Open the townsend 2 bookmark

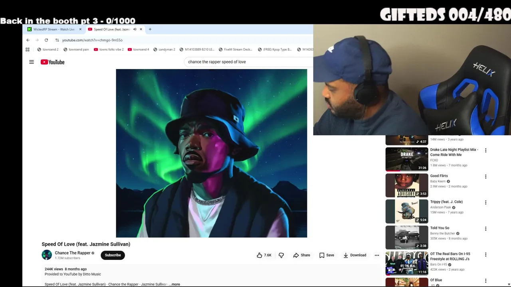click(48, 49)
